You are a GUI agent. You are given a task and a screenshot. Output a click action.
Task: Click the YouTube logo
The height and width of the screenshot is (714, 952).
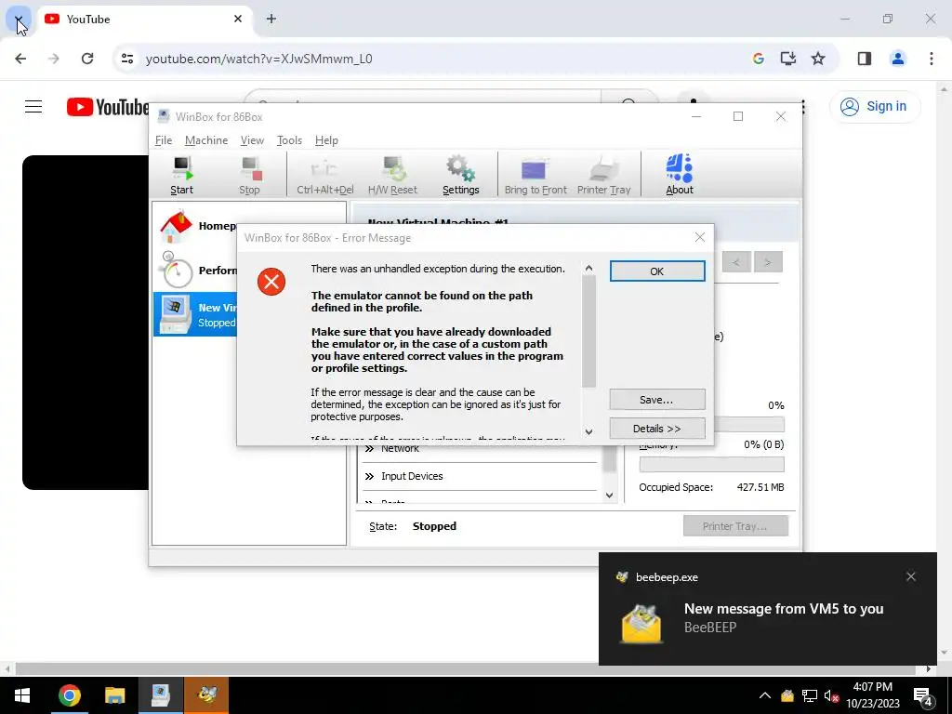point(107,107)
